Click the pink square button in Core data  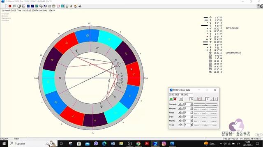point(200,99)
